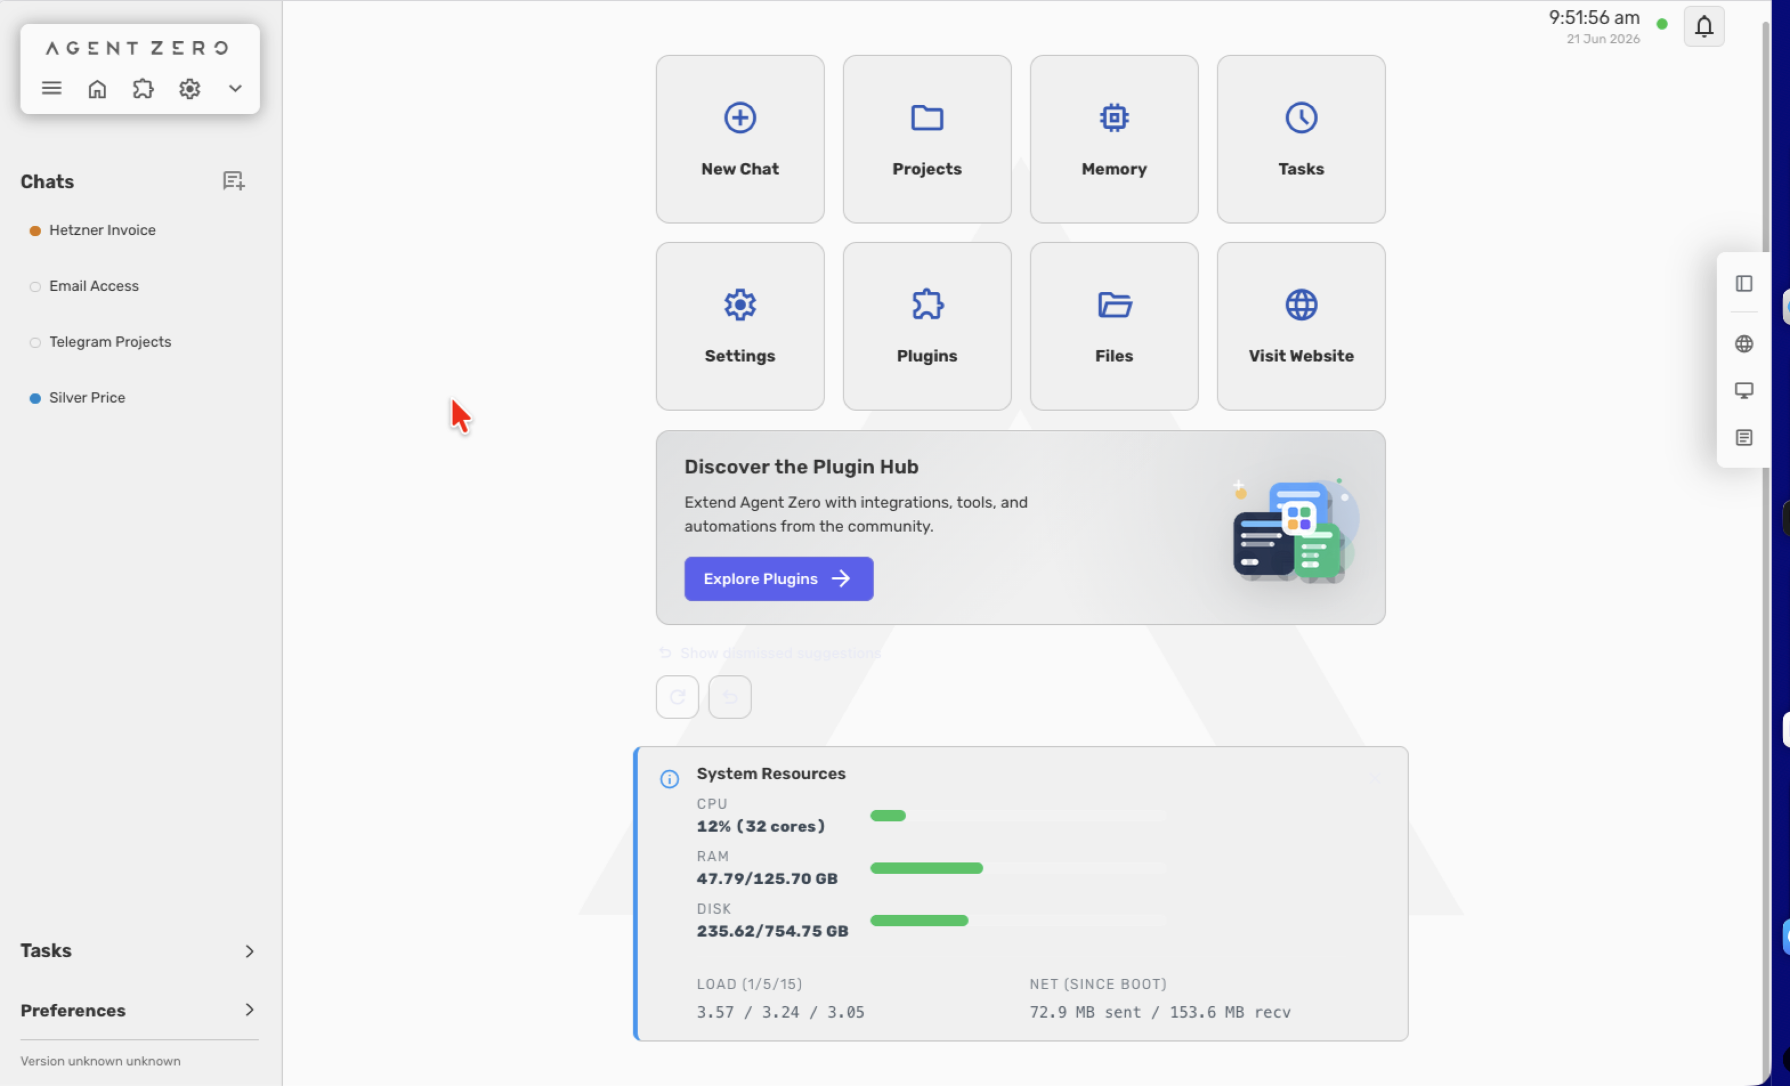Viewport: 1790px width, 1086px height.
Task: Create new chat via Chats header icon
Action: click(x=233, y=181)
